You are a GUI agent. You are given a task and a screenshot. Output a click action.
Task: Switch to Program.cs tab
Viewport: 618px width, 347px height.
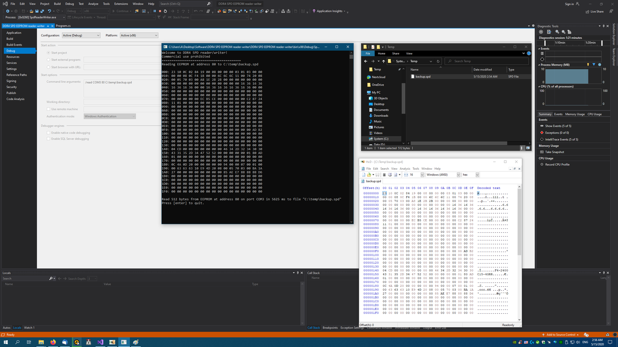tap(63, 25)
